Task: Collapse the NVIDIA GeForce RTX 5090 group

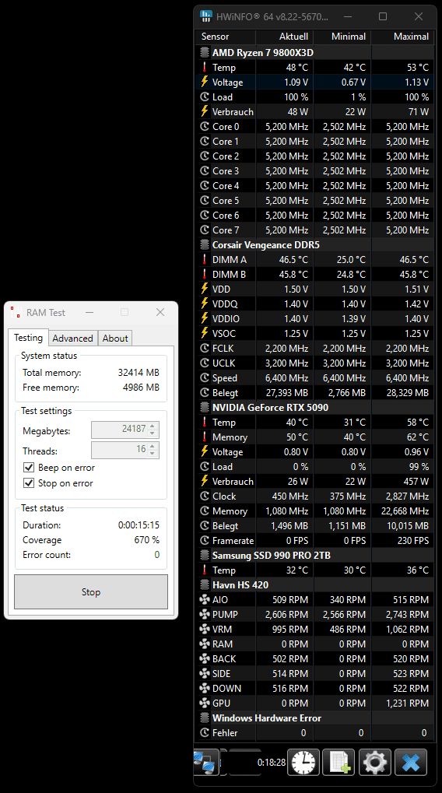Action: (x=205, y=407)
